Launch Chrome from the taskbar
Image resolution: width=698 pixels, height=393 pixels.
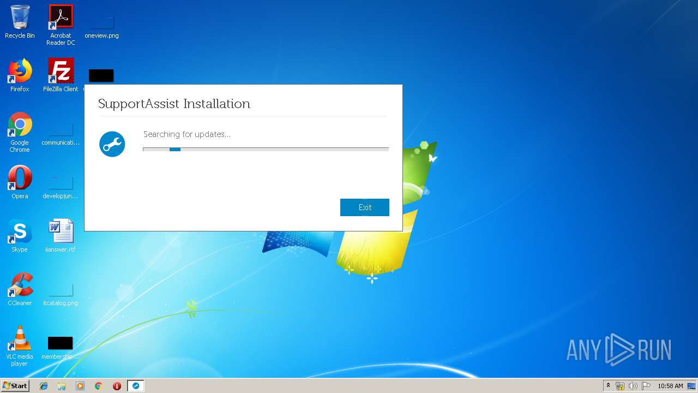[x=99, y=386]
